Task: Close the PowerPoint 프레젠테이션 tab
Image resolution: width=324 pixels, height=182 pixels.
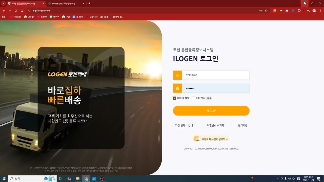Action: 84,4
